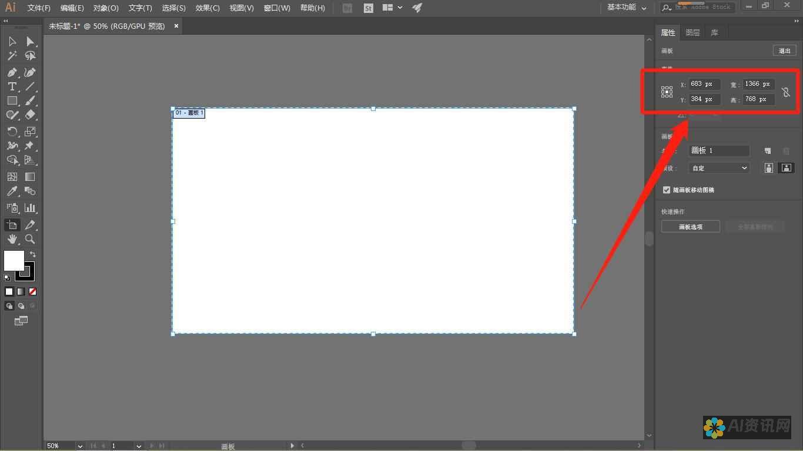Open the 编辑(E) menu
This screenshot has width=803, height=451.
[x=72, y=8]
